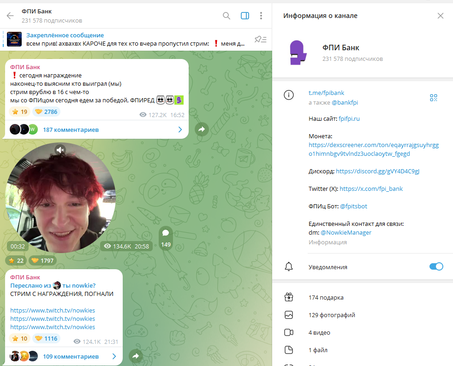The height and width of the screenshot is (366, 453).
Task: Click handshake reaction with count 2786
Action: coord(46,112)
